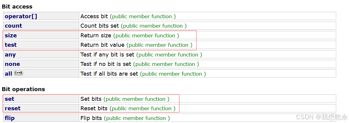349x123 pixels.
Task: Click 'Test if any bit is set' text
Action: (x=107, y=55)
